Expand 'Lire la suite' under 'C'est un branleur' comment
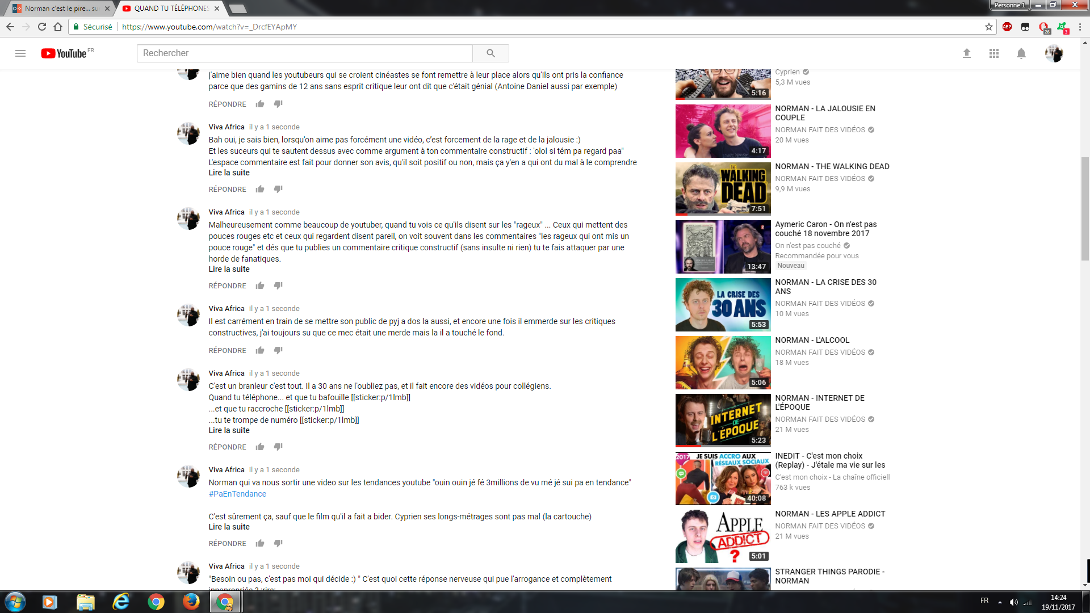 (x=229, y=430)
